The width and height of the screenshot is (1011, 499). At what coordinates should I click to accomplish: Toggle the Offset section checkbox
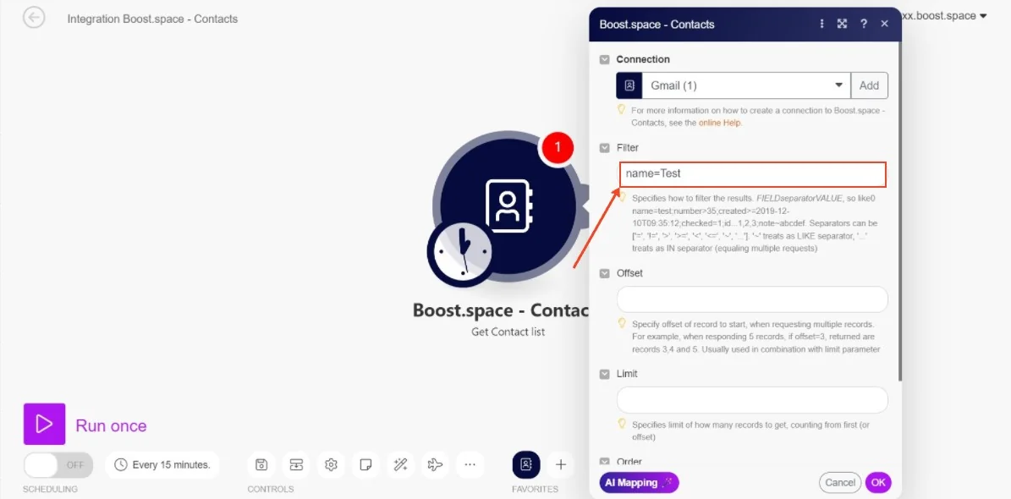pyautogui.click(x=605, y=273)
